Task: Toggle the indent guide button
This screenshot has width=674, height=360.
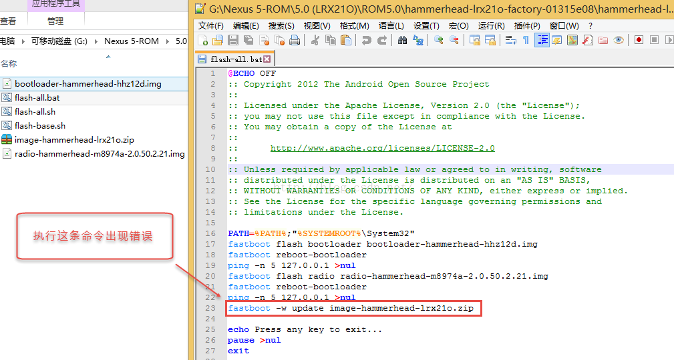Action: (542, 41)
